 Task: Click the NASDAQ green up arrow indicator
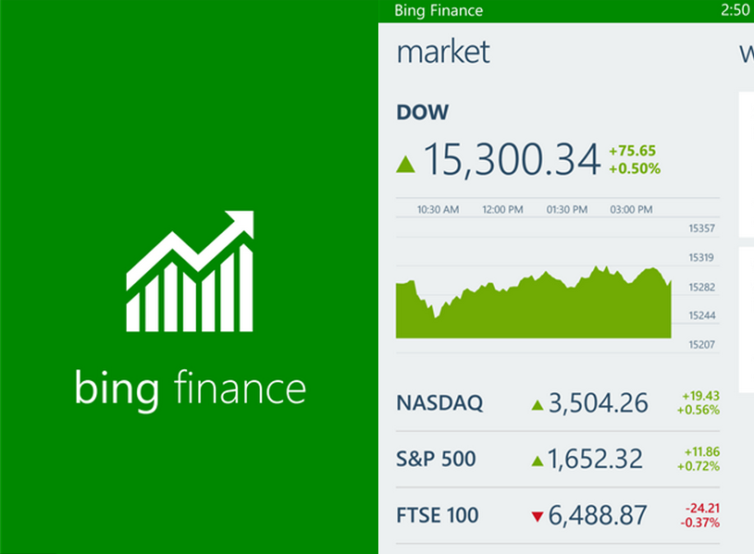coord(537,404)
